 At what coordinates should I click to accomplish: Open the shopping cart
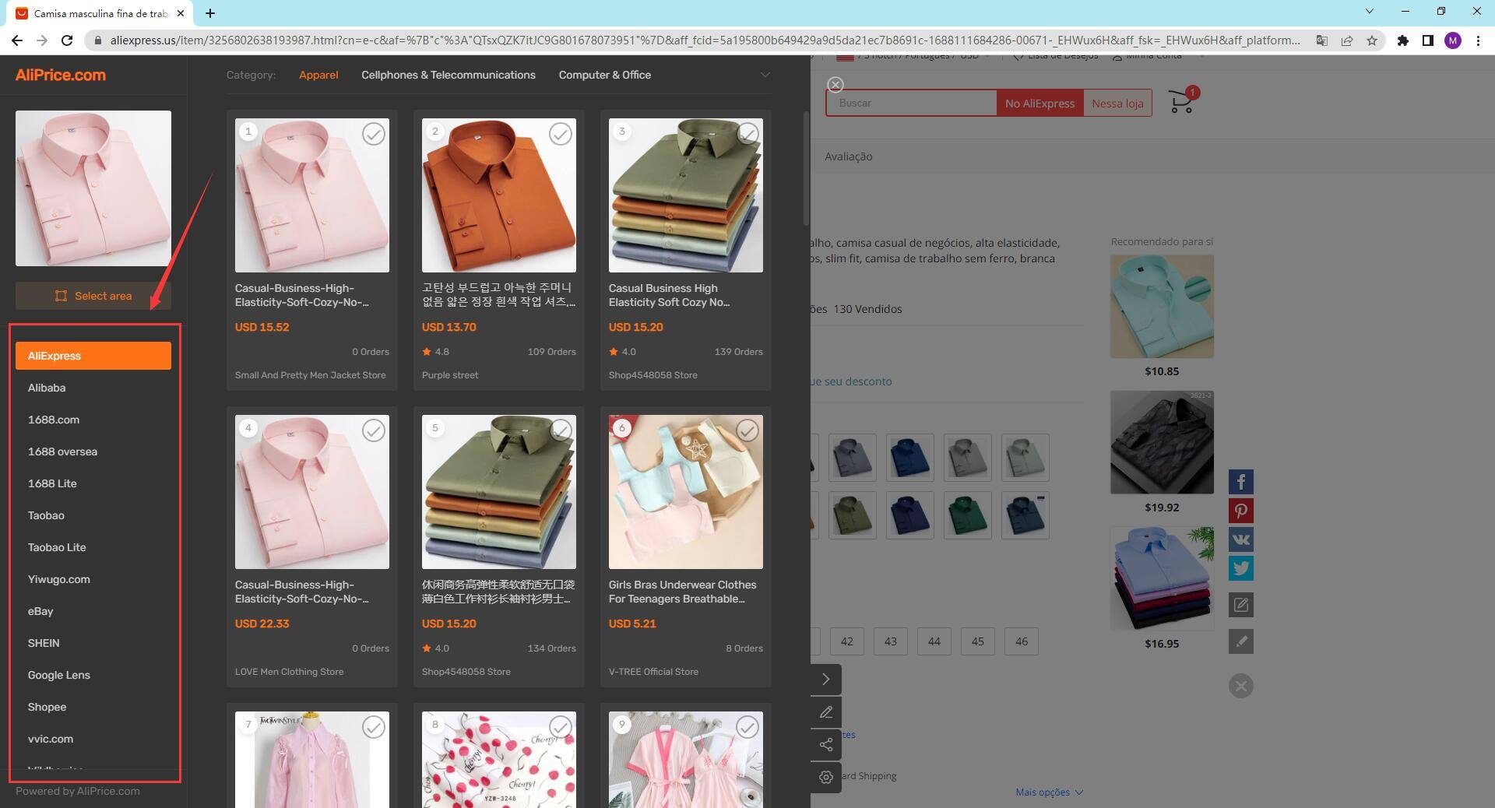click(1182, 101)
